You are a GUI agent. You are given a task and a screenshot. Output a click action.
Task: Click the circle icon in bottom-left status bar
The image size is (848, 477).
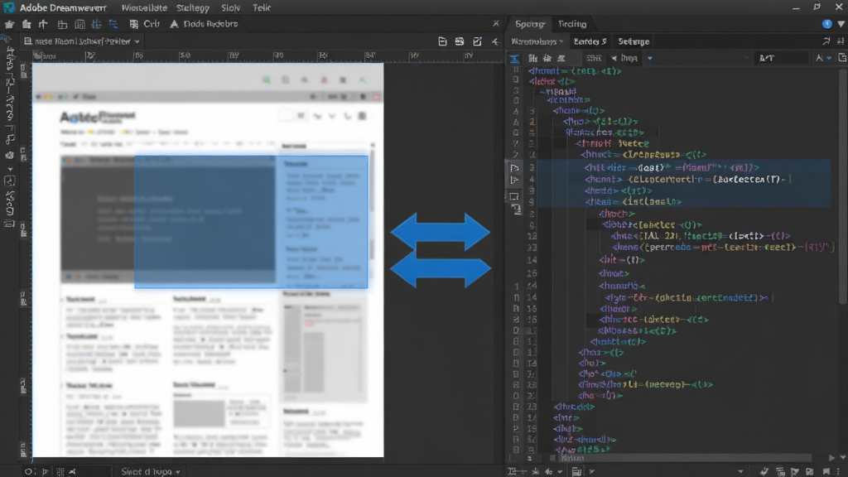[x=28, y=471]
